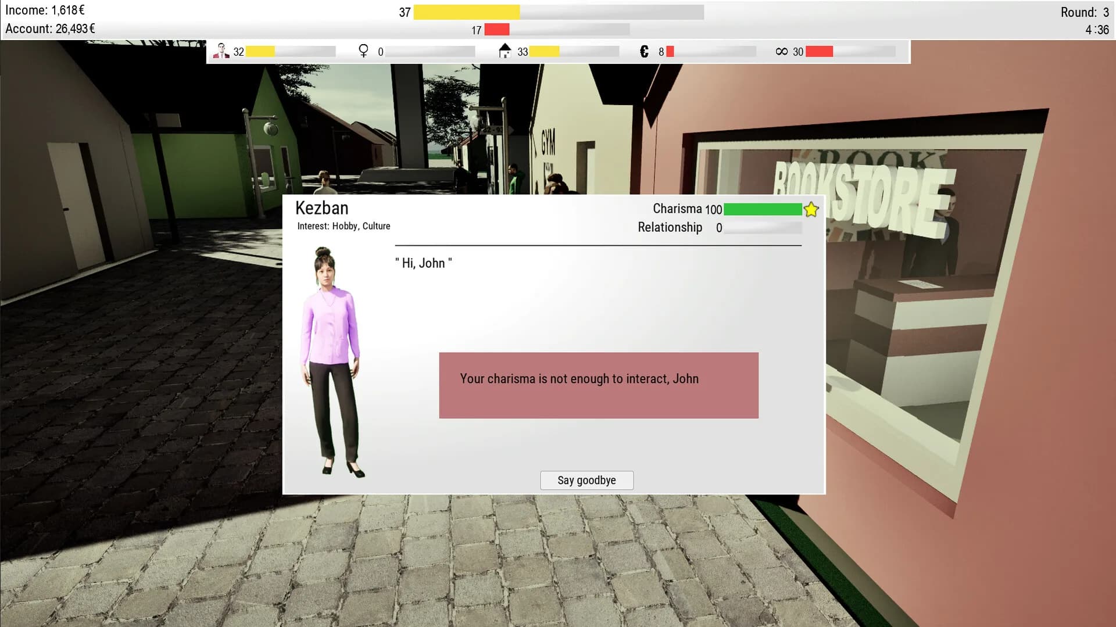The width and height of the screenshot is (1116, 627).
Task: Click the Account balance text
Action: click(51, 28)
